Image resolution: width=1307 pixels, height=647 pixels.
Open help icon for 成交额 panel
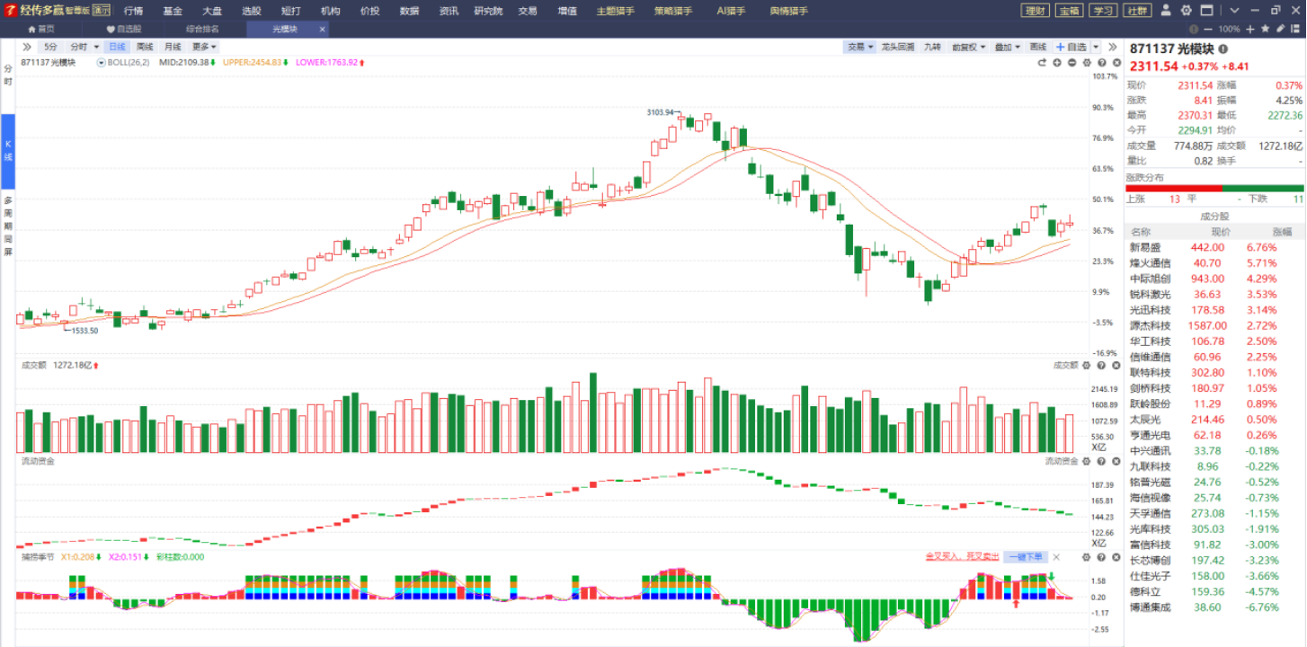tap(1101, 366)
